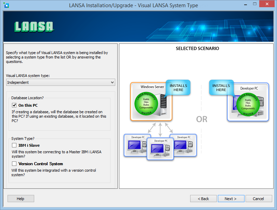Open the Visual LANSA system type dropdown
The height and width of the screenshot is (210, 277).
(61, 82)
